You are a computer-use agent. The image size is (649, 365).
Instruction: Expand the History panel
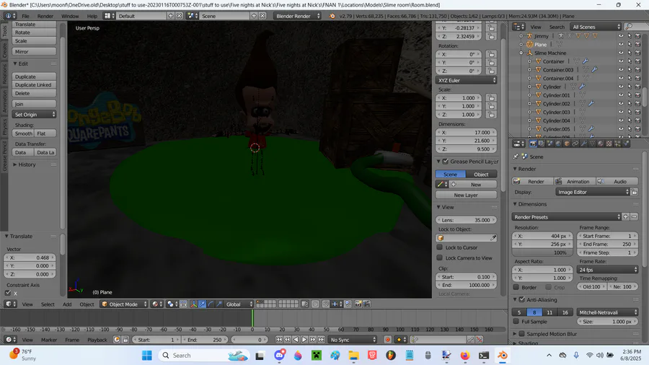(15, 164)
